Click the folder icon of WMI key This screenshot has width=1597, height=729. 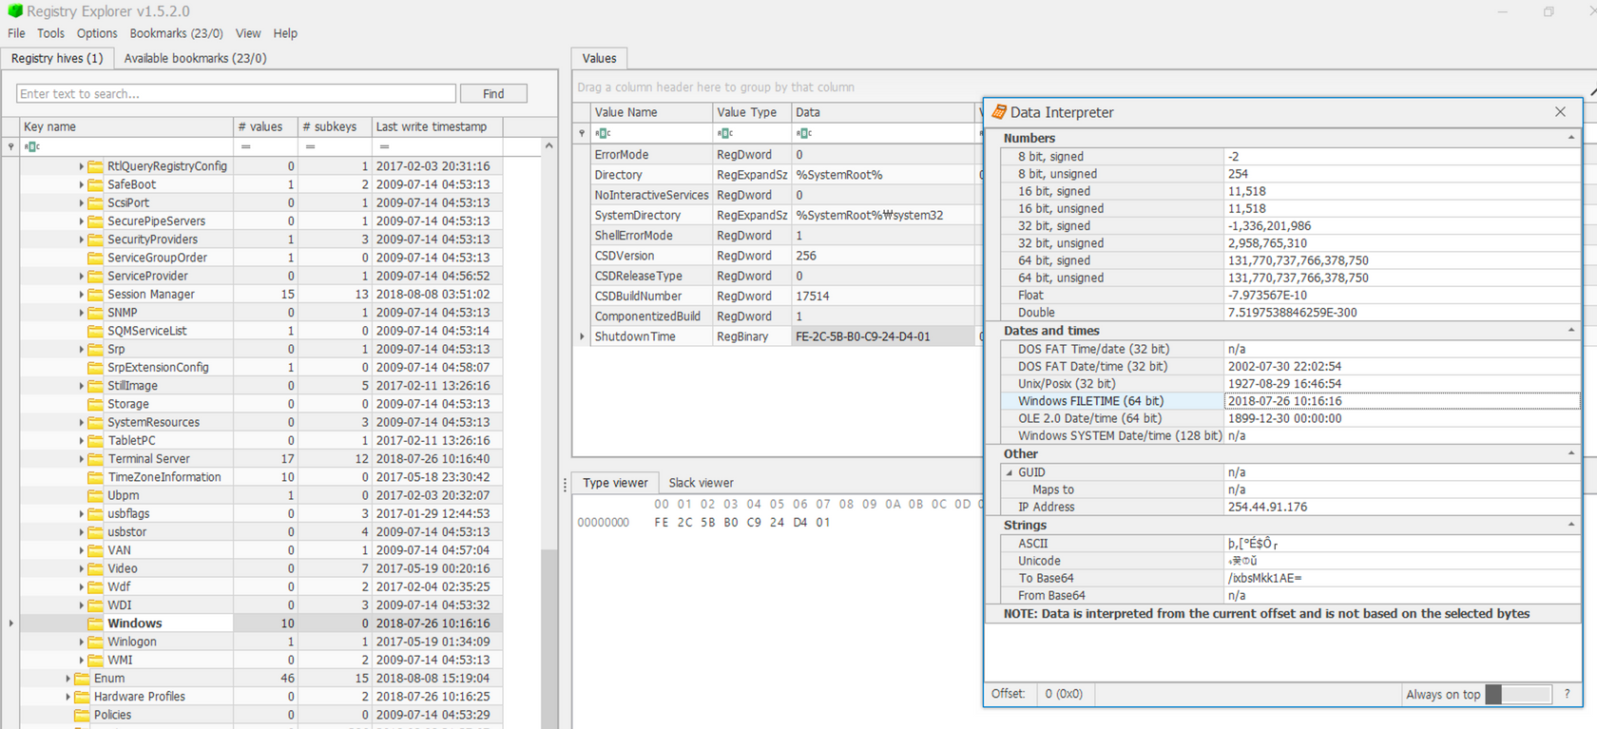(95, 660)
